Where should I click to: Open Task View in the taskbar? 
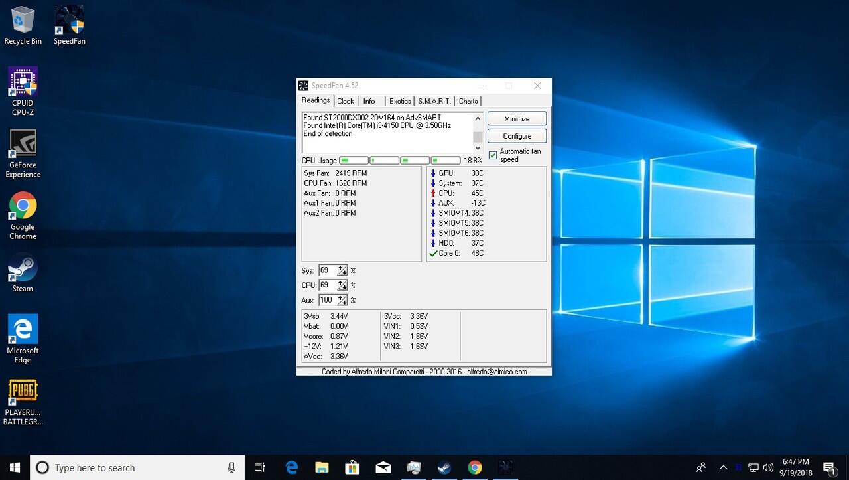(x=259, y=467)
